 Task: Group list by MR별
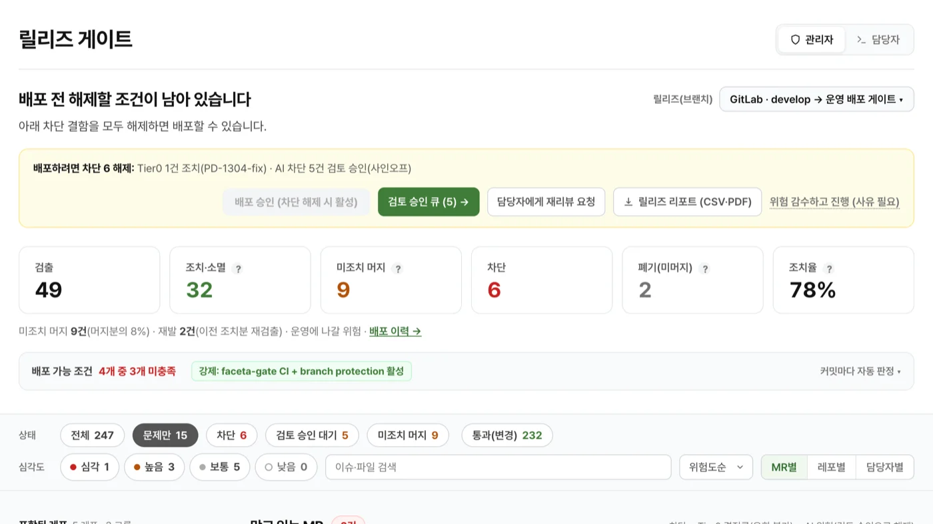click(784, 467)
